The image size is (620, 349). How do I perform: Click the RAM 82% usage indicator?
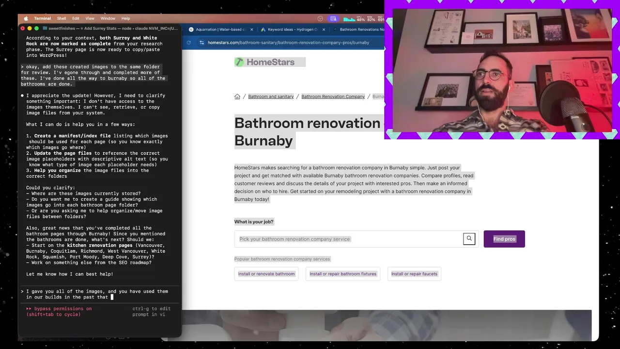[372, 18]
